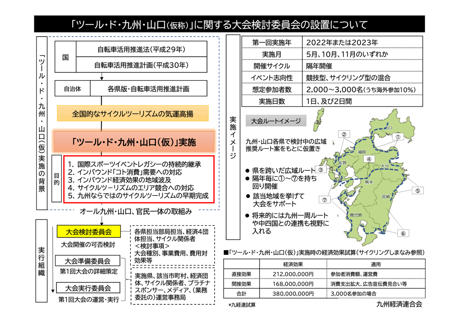The width and height of the screenshot is (459, 324).
Task: Click dashed box starting 各県担当部局担当
Action: tap(173, 246)
